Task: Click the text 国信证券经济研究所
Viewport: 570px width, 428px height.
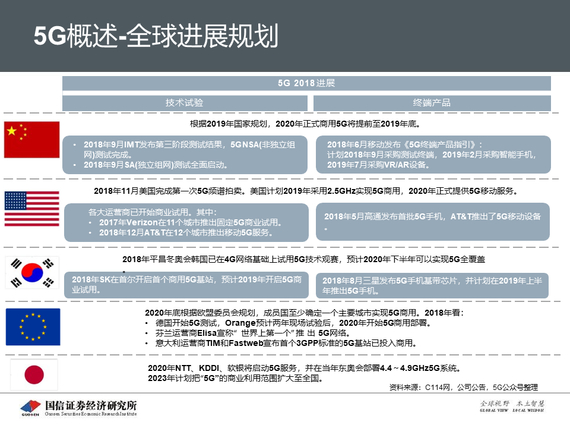Action: pyautogui.click(x=91, y=405)
